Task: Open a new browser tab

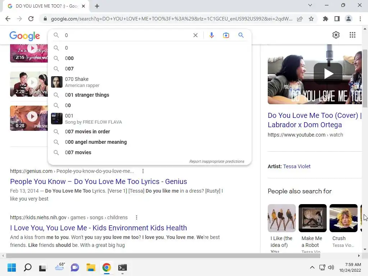Action: point(97,6)
